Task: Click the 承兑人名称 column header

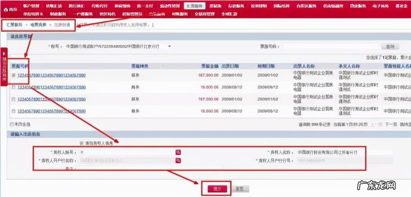Action: 349,66
